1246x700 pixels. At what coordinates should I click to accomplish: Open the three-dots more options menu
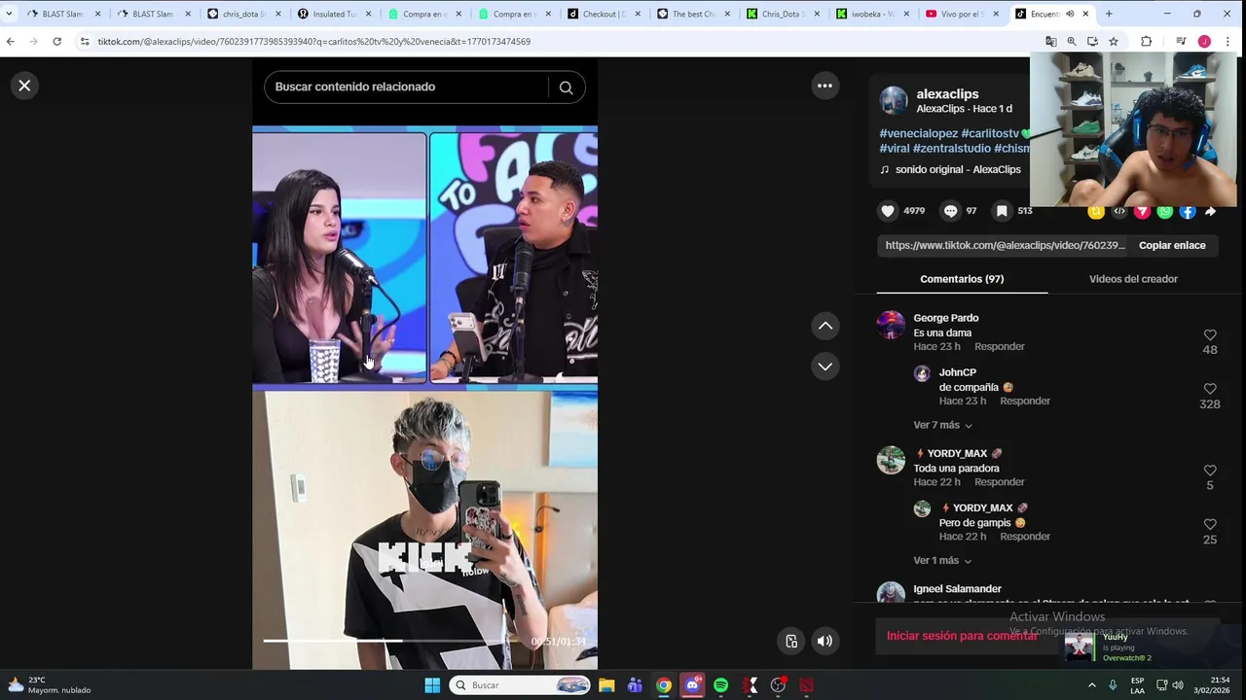pos(825,86)
